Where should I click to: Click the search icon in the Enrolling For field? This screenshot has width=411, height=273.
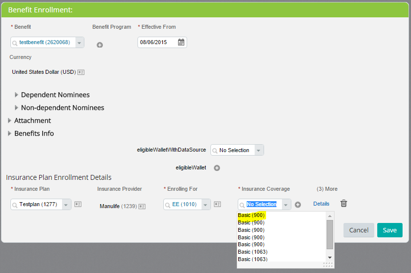168,205
